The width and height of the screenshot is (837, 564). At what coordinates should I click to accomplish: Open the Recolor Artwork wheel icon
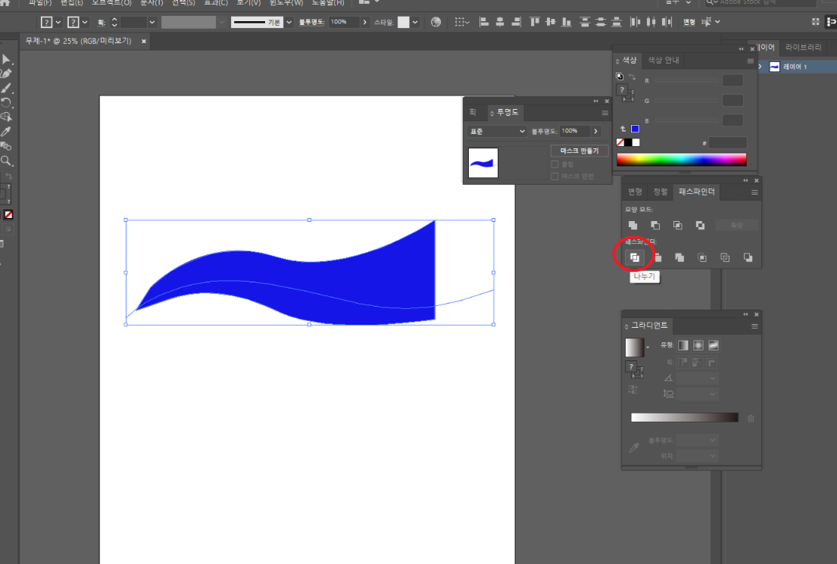tap(436, 22)
